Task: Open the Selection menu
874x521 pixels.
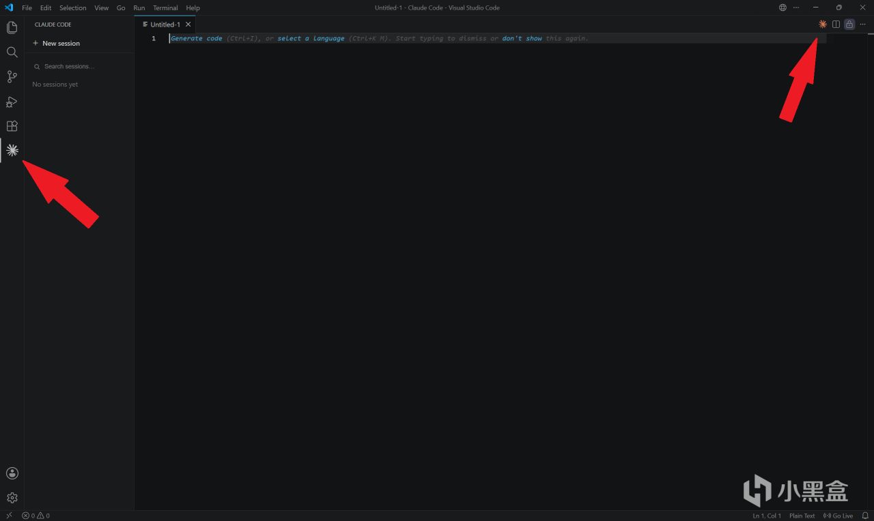Action: tap(73, 8)
